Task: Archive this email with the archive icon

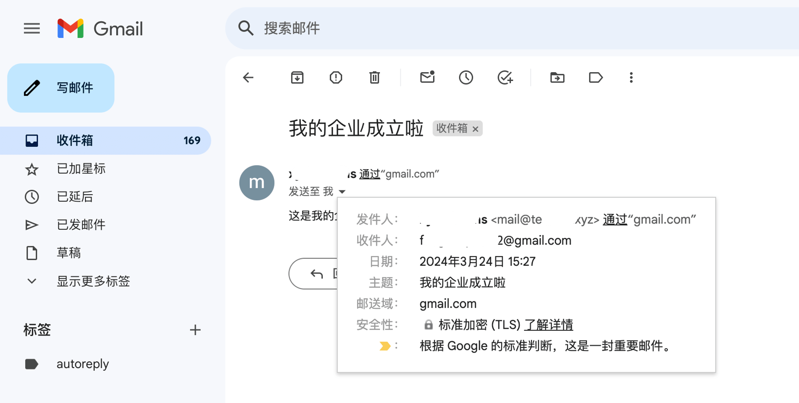Action: [x=297, y=77]
